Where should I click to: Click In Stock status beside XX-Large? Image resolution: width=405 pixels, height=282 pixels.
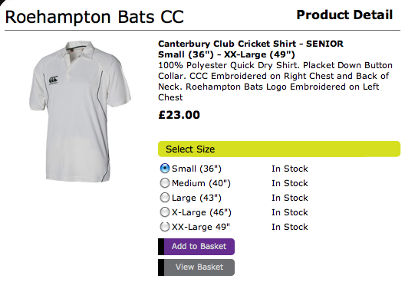click(290, 227)
